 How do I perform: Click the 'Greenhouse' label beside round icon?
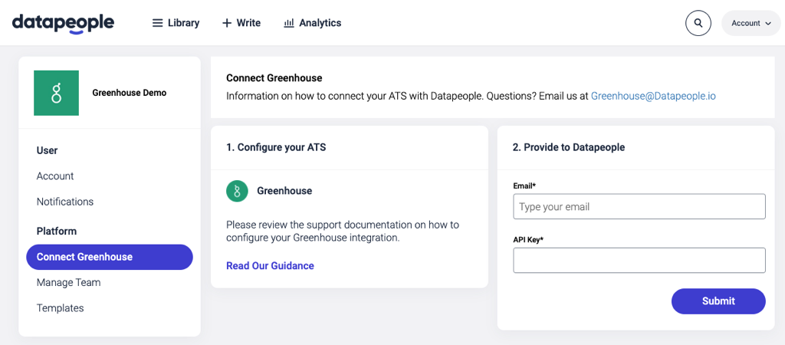pyautogui.click(x=284, y=191)
